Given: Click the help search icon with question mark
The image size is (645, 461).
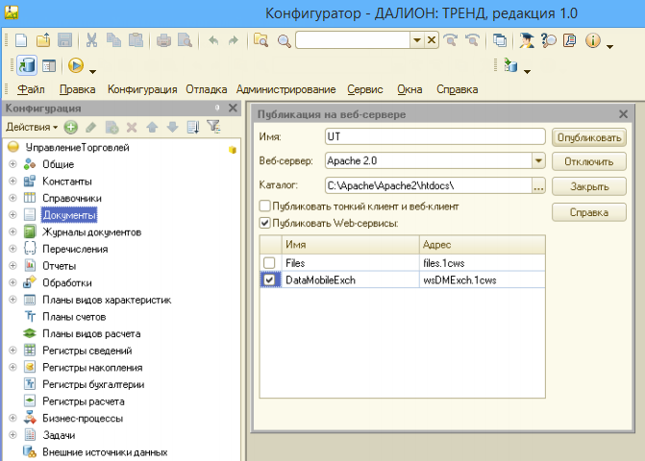Looking at the screenshot, I should (549, 40).
